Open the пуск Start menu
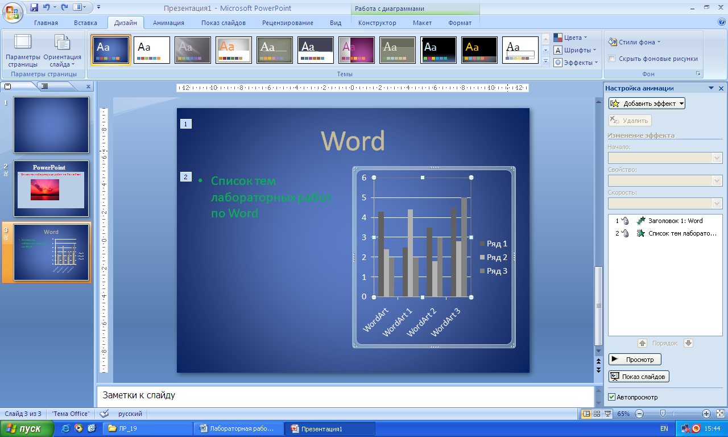 (x=27, y=429)
